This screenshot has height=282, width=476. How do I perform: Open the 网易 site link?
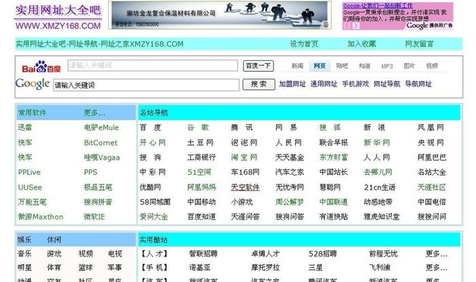pyautogui.click(x=286, y=127)
